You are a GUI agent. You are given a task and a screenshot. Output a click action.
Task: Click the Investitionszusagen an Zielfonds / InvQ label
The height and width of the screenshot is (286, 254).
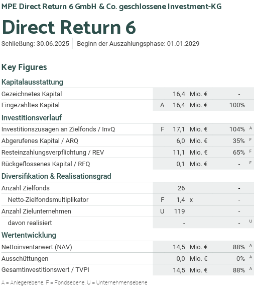coord(58,129)
